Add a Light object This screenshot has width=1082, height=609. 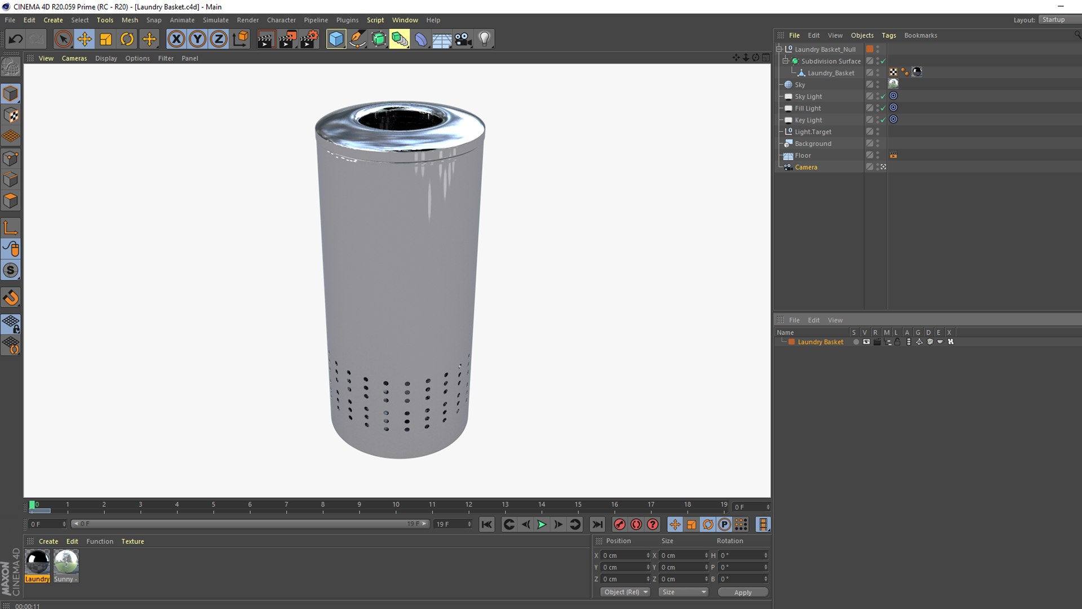click(485, 39)
